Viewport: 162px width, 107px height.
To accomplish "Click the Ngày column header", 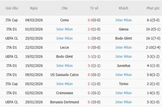I will tap(34, 8).
